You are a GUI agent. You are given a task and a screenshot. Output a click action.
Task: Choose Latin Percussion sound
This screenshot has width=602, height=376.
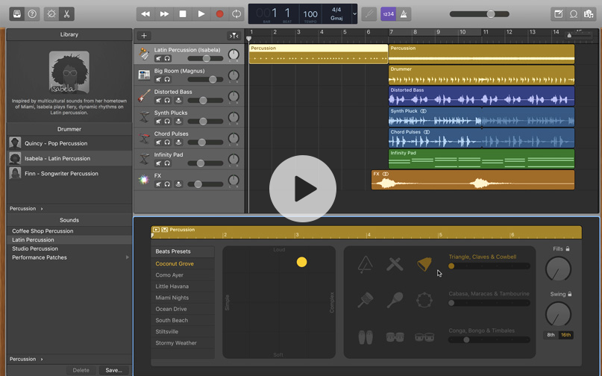(69, 239)
